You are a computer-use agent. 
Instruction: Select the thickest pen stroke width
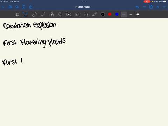(138, 14)
